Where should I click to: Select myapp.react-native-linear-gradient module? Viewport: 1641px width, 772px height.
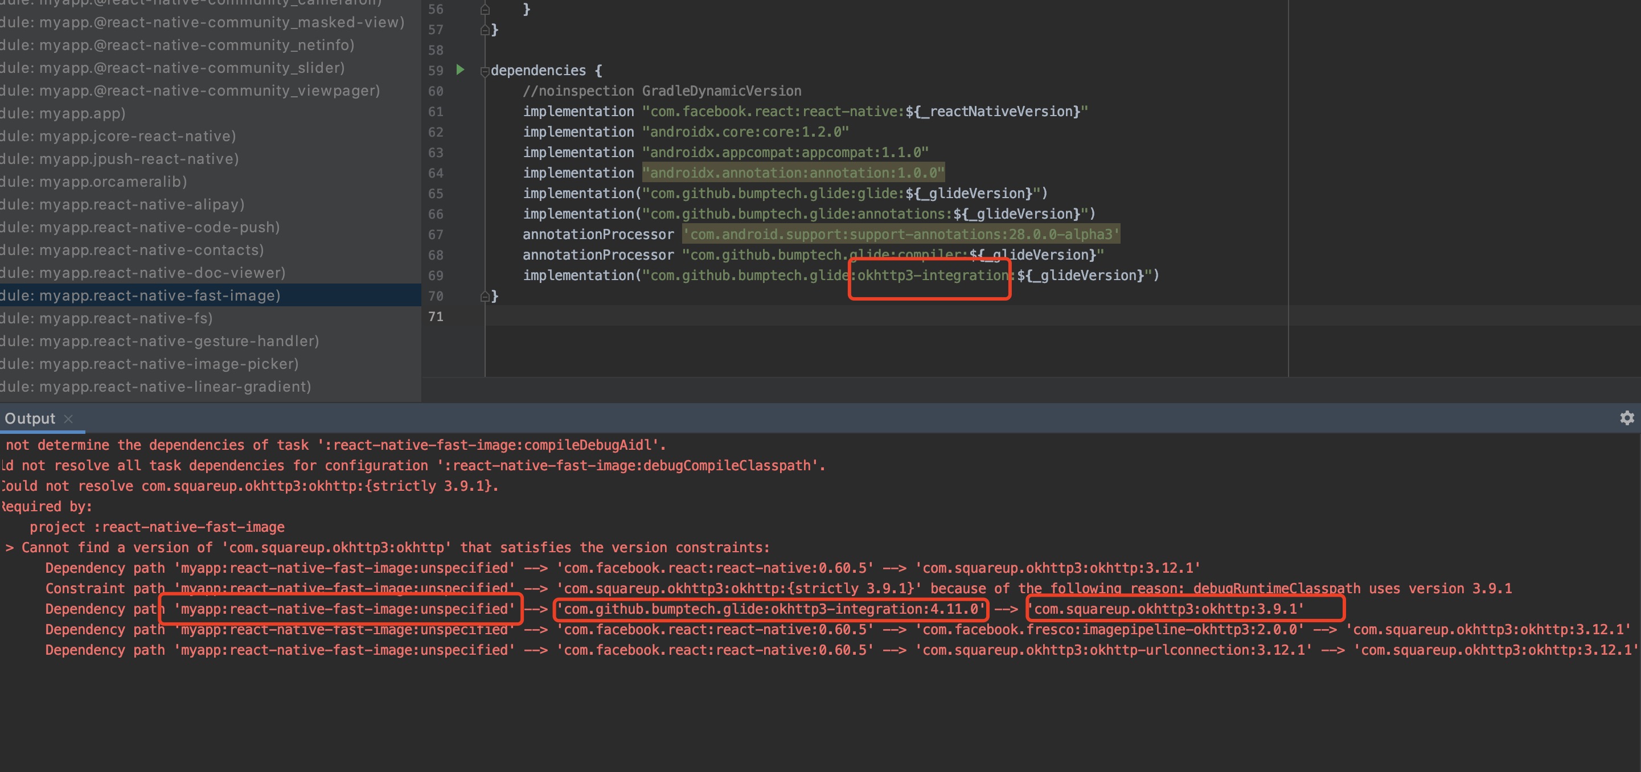(175, 387)
